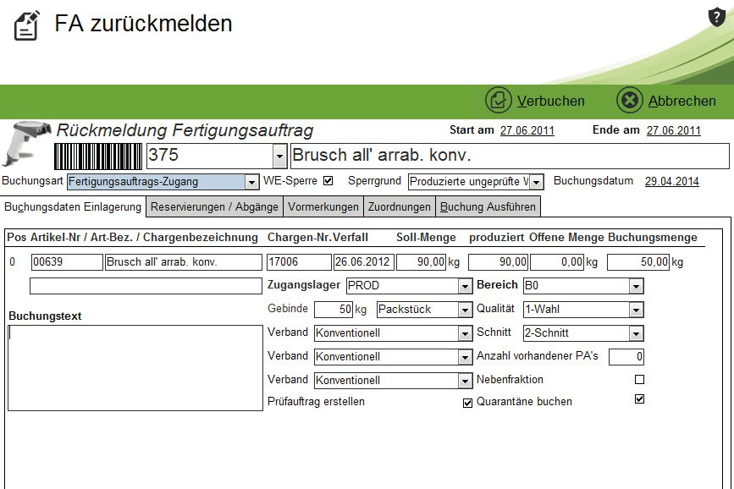This screenshot has height=489, width=734.
Task: Click the Chargenbezeichnung empty field
Action: (x=146, y=286)
